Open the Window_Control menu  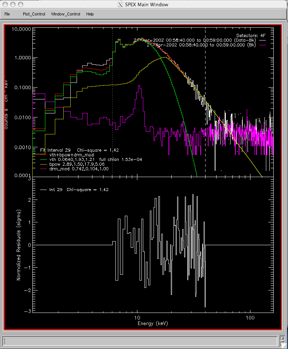click(66, 14)
